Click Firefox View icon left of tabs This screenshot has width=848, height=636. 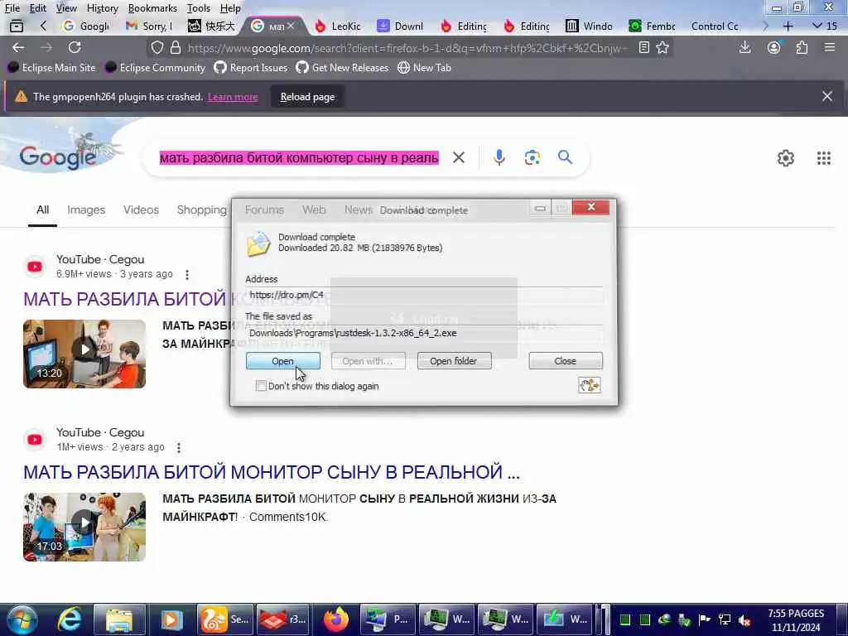[x=17, y=26]
